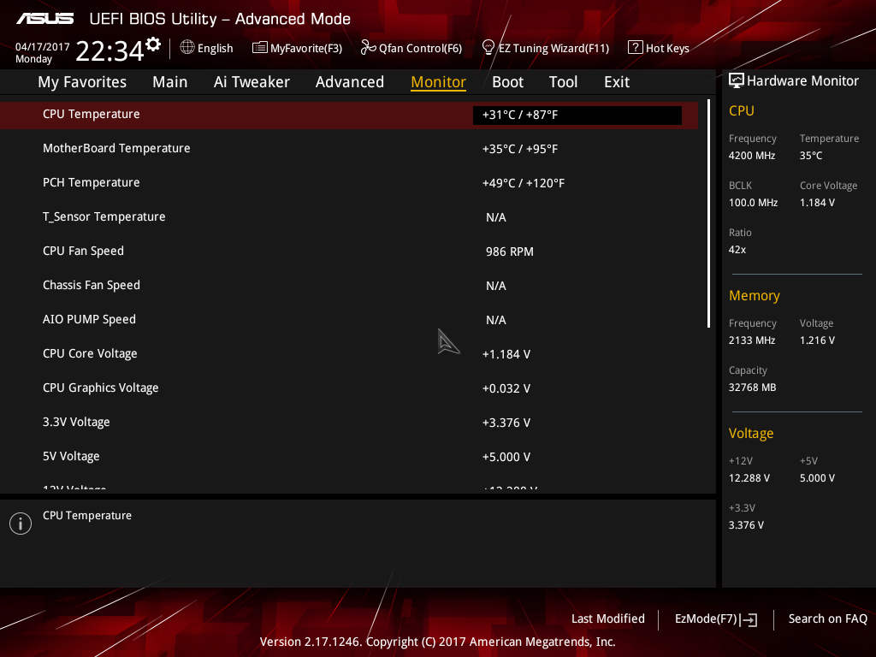Click 1.216 V memory voltage
Screen dimensions: 876x657
point(817,340)
